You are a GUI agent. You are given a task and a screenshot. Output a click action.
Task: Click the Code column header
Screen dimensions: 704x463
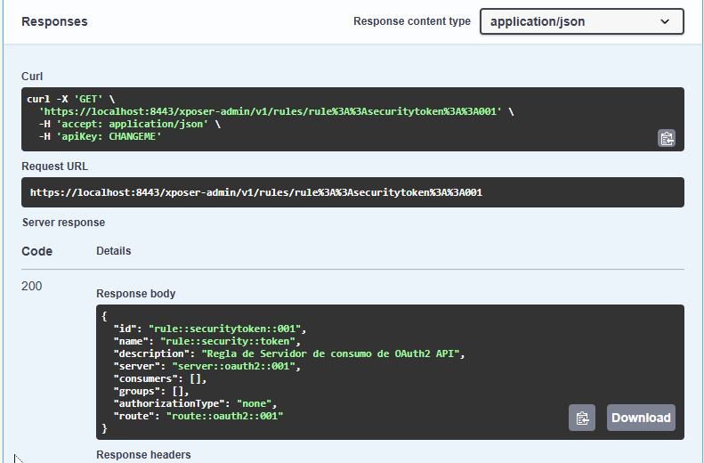pos(36,251)
